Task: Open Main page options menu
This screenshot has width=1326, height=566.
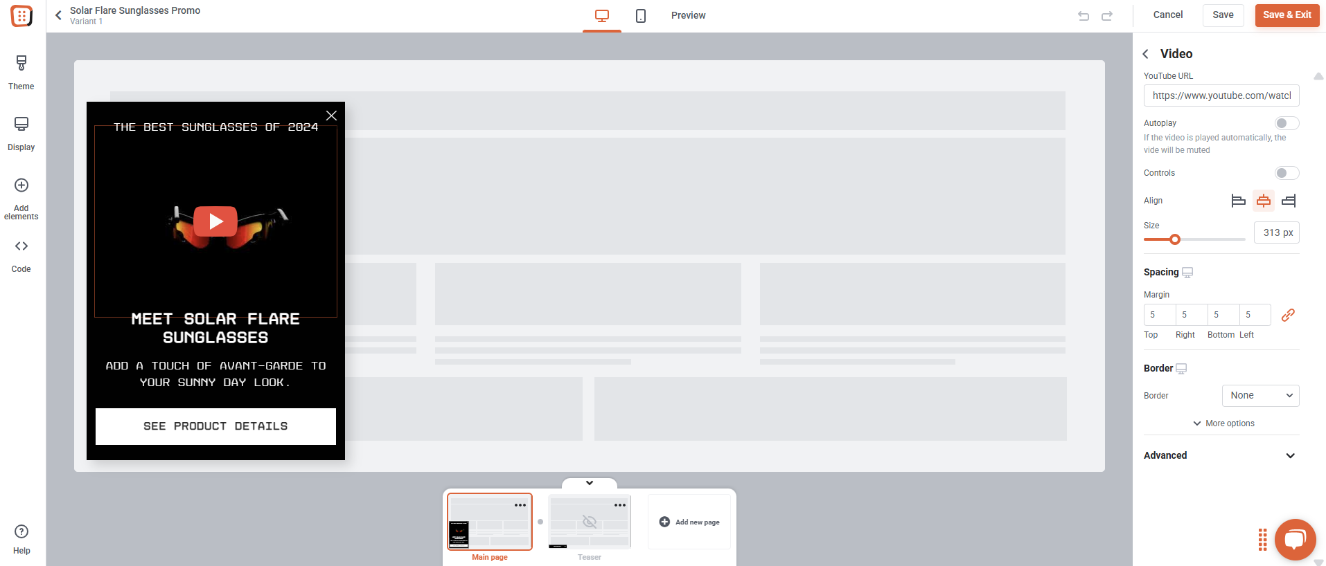Action: point(520,505)
